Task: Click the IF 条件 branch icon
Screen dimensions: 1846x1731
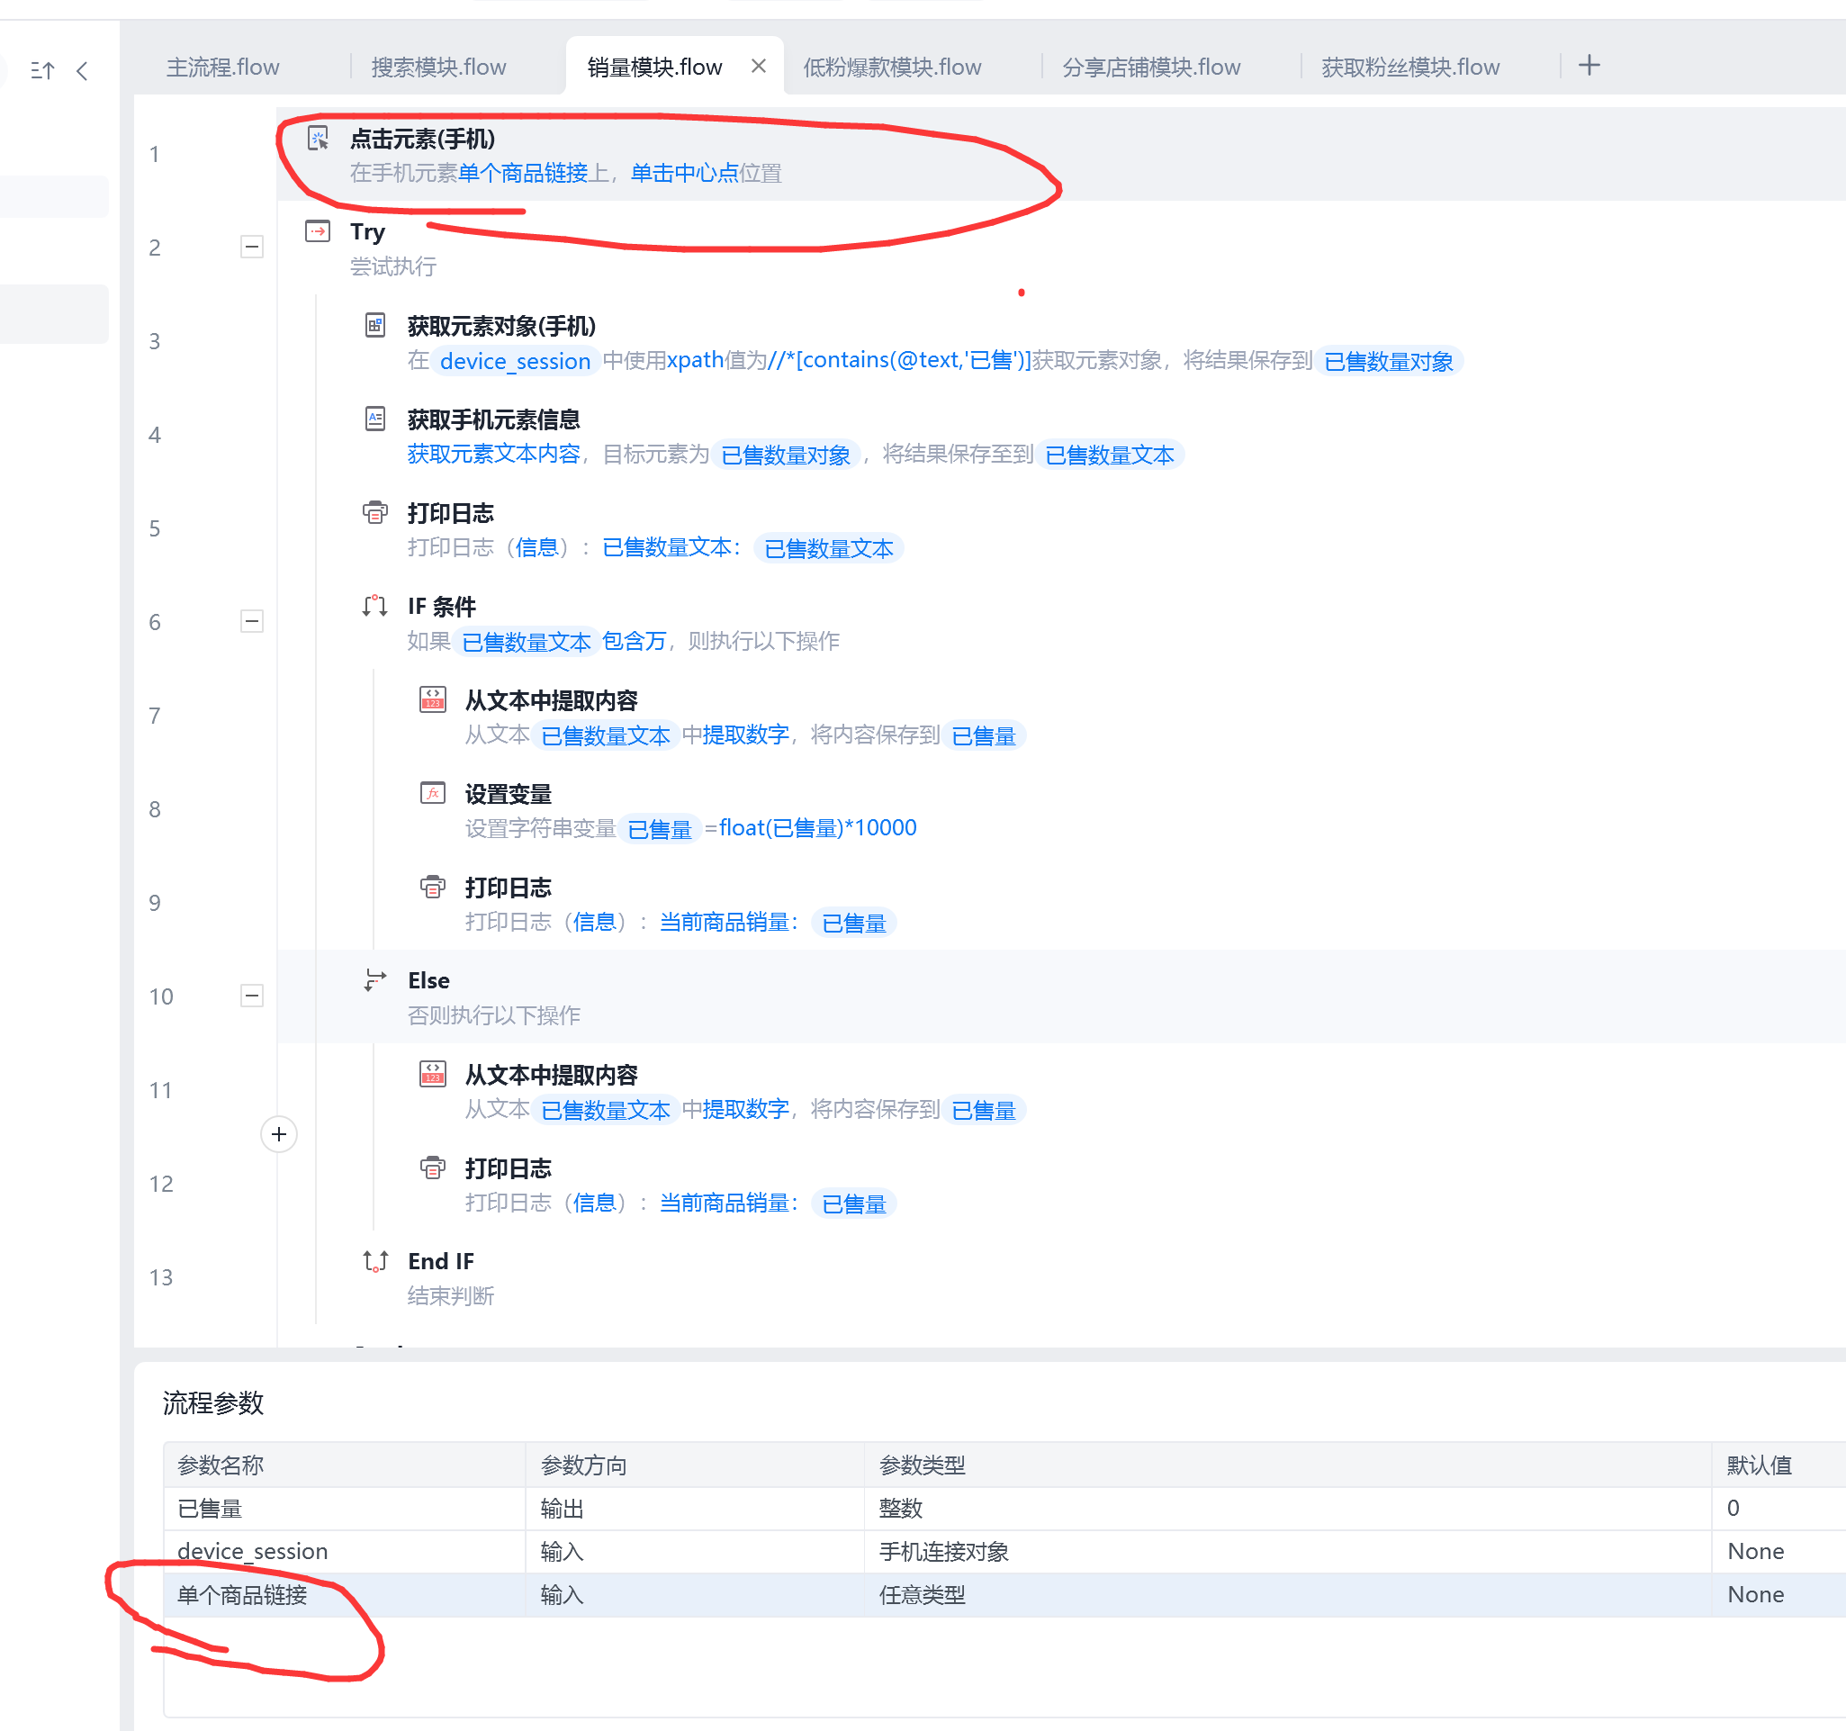Action: (375, 607)
